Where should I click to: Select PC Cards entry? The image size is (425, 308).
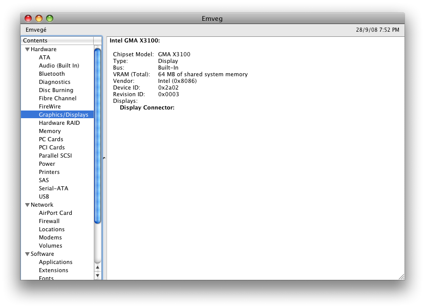[51, 139]
